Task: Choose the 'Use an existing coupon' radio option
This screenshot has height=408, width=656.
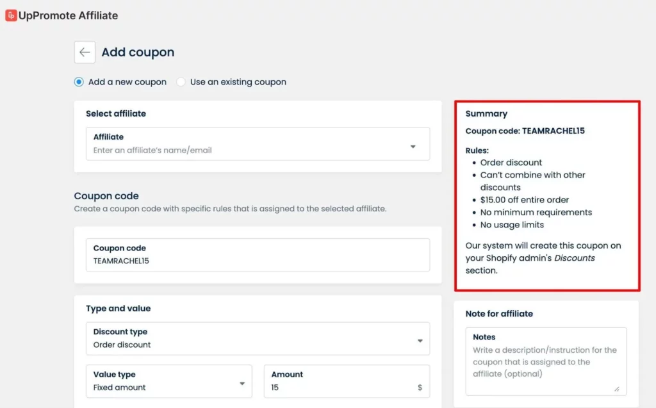Action: (x=181, y=82)
